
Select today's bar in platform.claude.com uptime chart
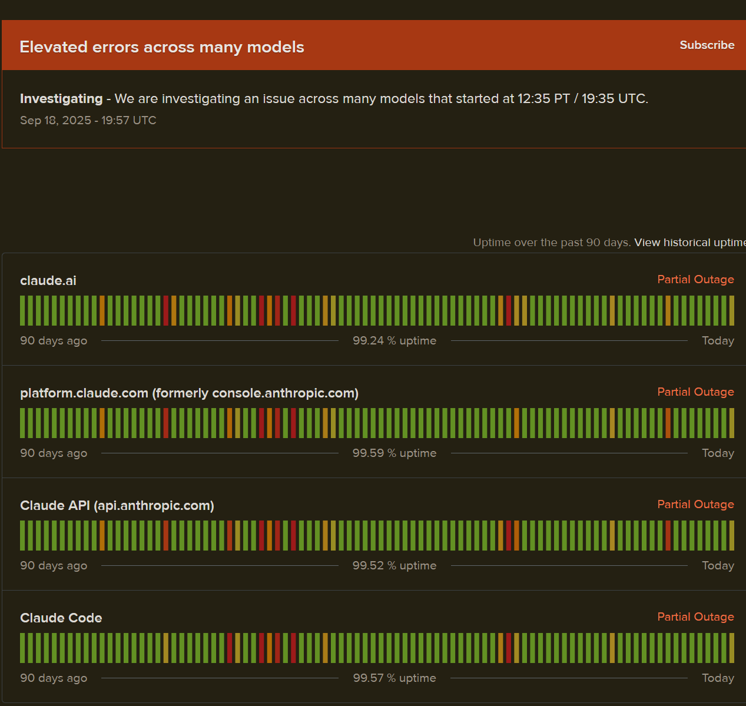(732, 423)
